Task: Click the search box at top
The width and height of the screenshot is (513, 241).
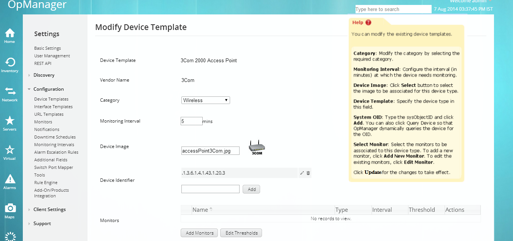Action: pyautogui.click(x=393, y=9)
